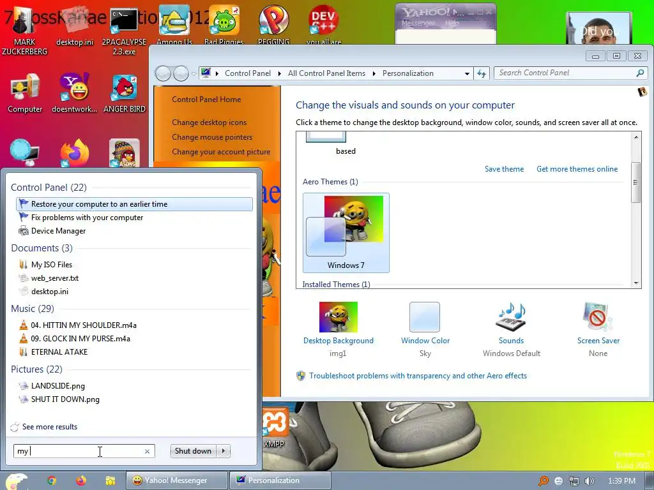Open the Angry Birds Seasons desktop icon

point(125,153)
